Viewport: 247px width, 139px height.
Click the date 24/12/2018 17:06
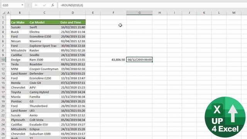coord(73,55)
